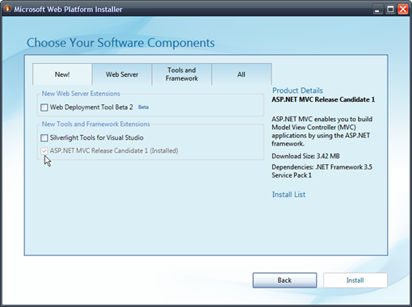
Task: Close the Web Platform Installer window
Action: pos(403,9)
